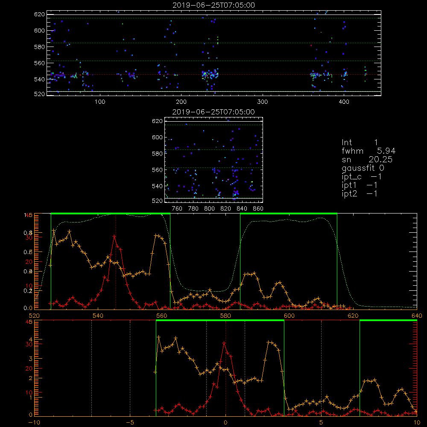Click x-axis label 10 on bottom plot
The width and height of the screenshot is (427, 427).
pos(417,423)
